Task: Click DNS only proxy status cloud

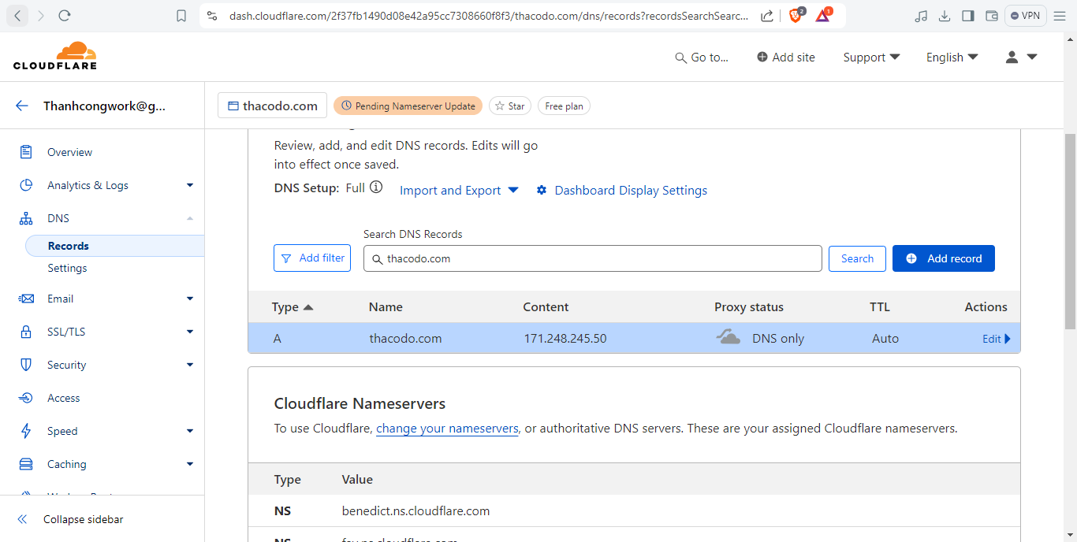Action: click(728, 338)
